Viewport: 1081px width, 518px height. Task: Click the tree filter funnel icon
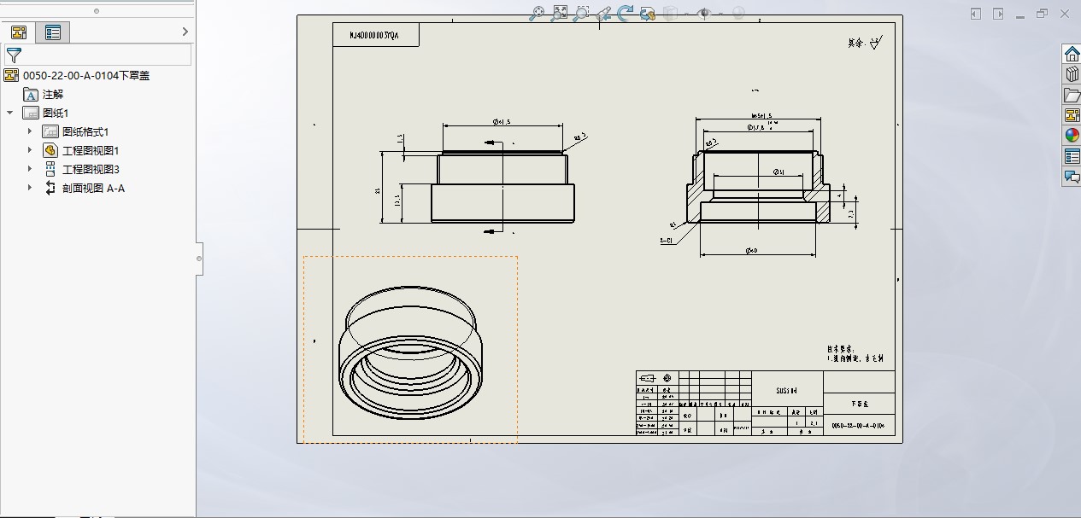[14, 55]
